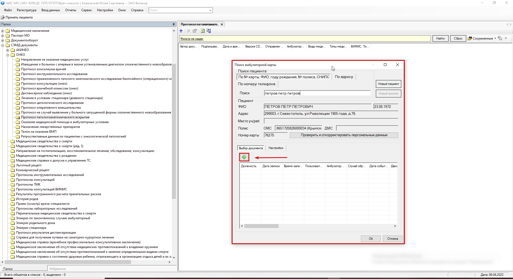Open the Файл menu
Screen dimensions: 513x279
pos(8,10)
